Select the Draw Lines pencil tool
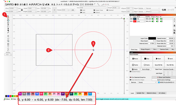The height and width of the screenshot is (105, 176). [8, 18]
